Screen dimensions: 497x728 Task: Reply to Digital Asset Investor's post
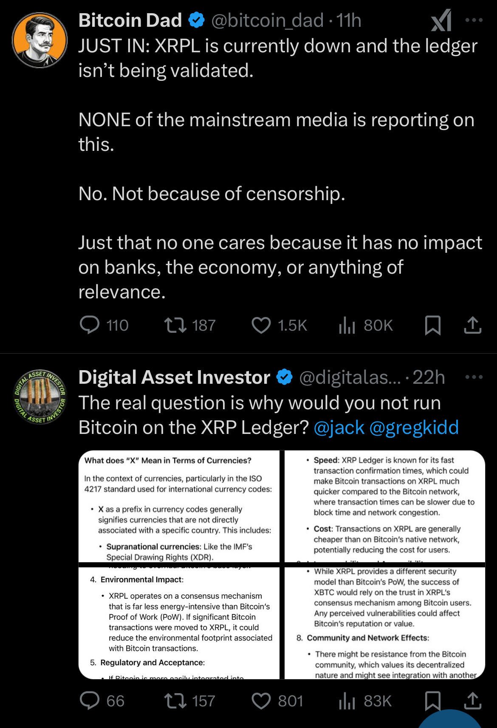tap(102, 701)
